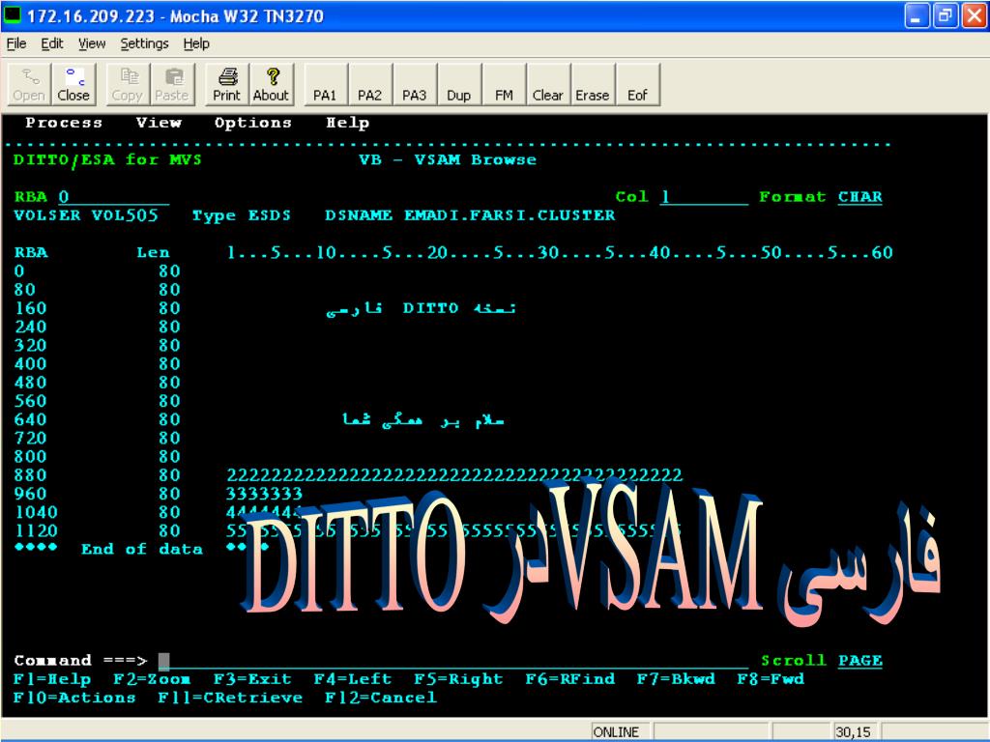Screen dimensions: 990x742
Task: Click F7=Bkwd function key label
Action: click(x=676, y=679)
